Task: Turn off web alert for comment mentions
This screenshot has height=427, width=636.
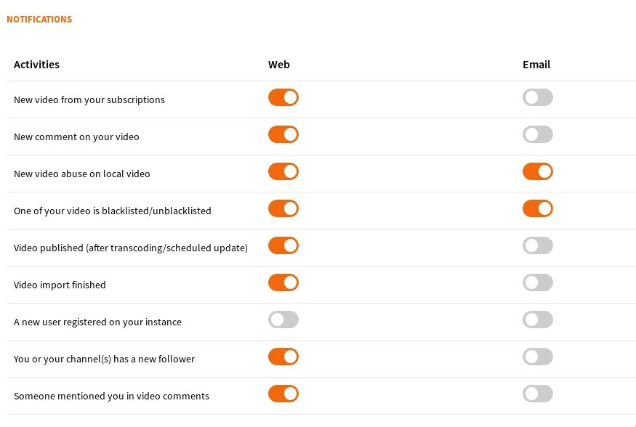Action: pos(283,394)
